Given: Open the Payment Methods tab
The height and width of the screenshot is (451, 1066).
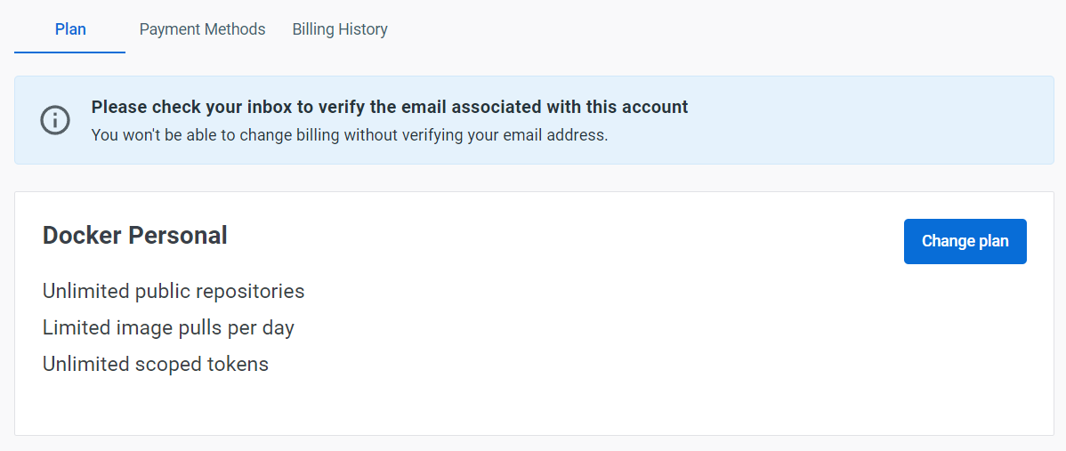Looking at the screenshot, I should point(202,29).
